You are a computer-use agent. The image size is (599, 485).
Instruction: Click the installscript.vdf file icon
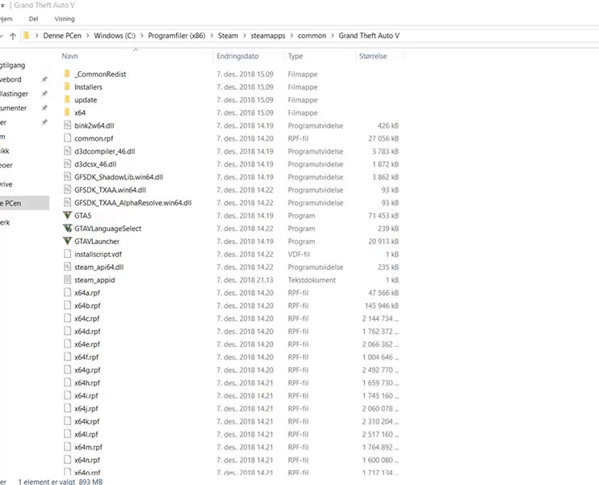click(x=67, y=254)
